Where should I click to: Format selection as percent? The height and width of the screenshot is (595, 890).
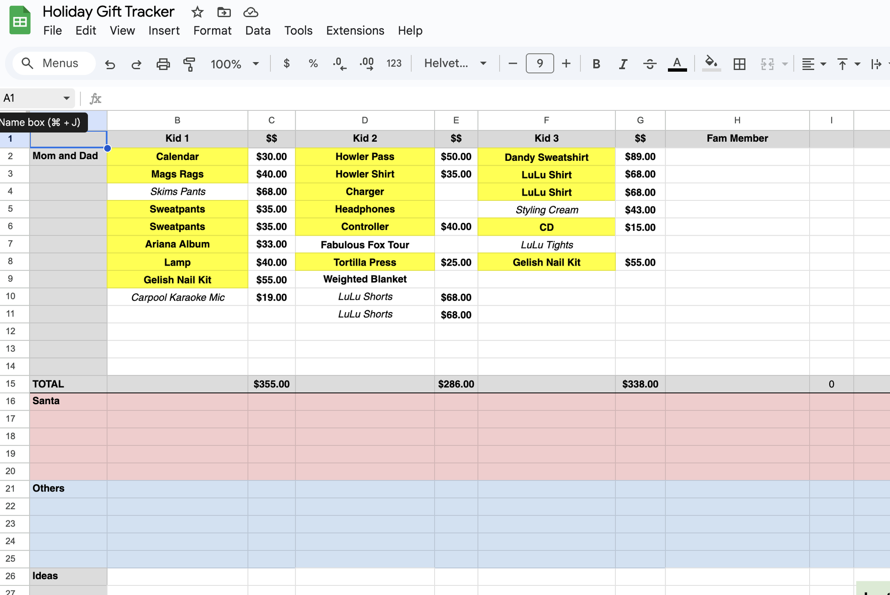click(313, 63)
